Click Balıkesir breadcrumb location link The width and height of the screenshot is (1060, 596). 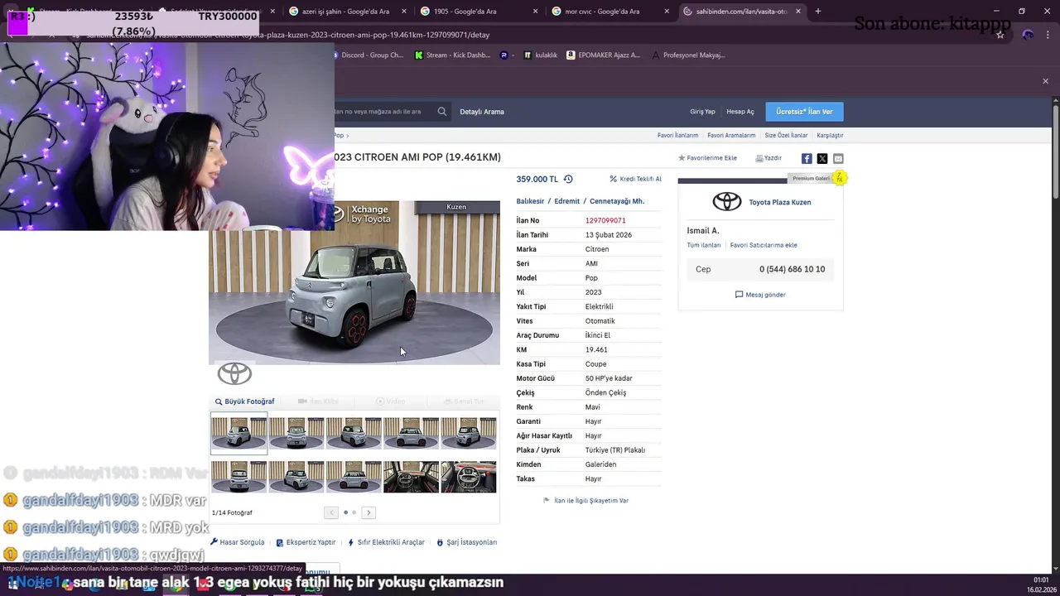tap(530, 201)
